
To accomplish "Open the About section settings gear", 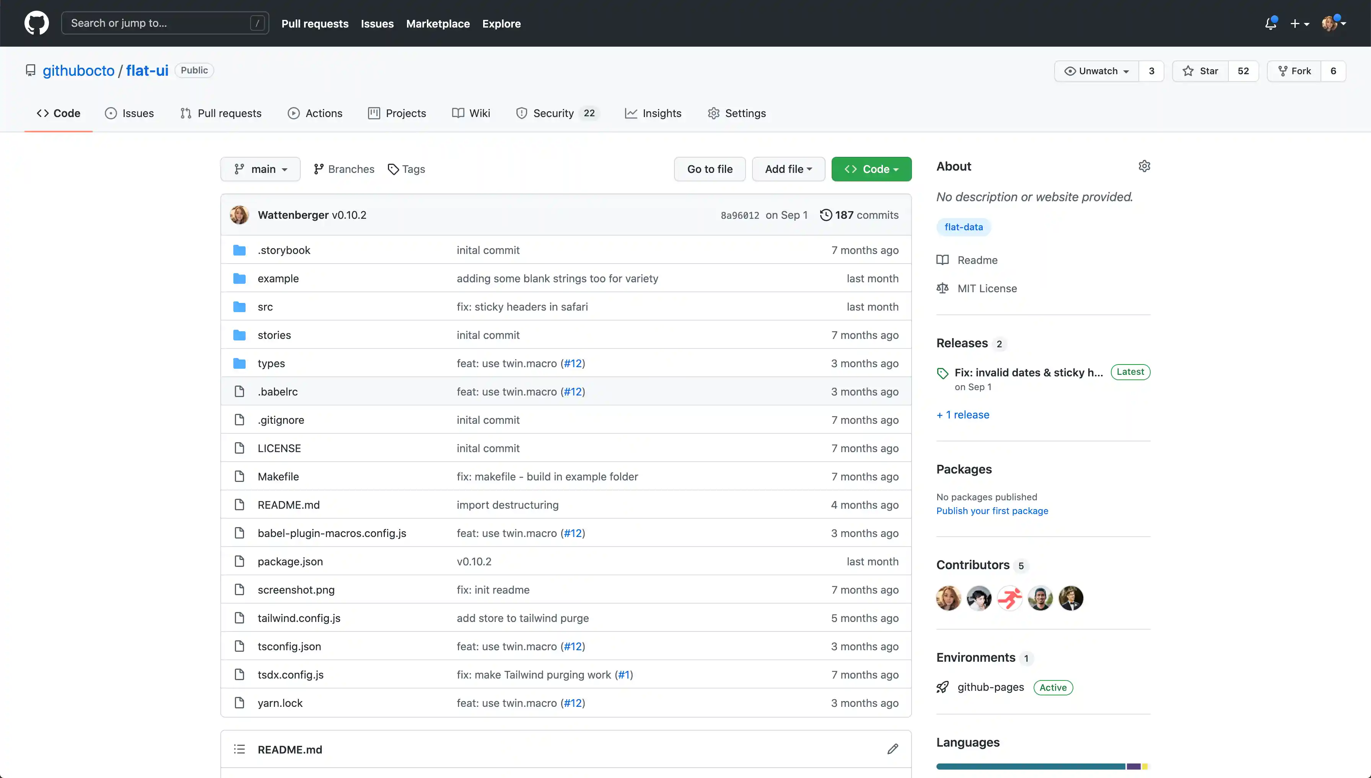I will (1145, 166).
